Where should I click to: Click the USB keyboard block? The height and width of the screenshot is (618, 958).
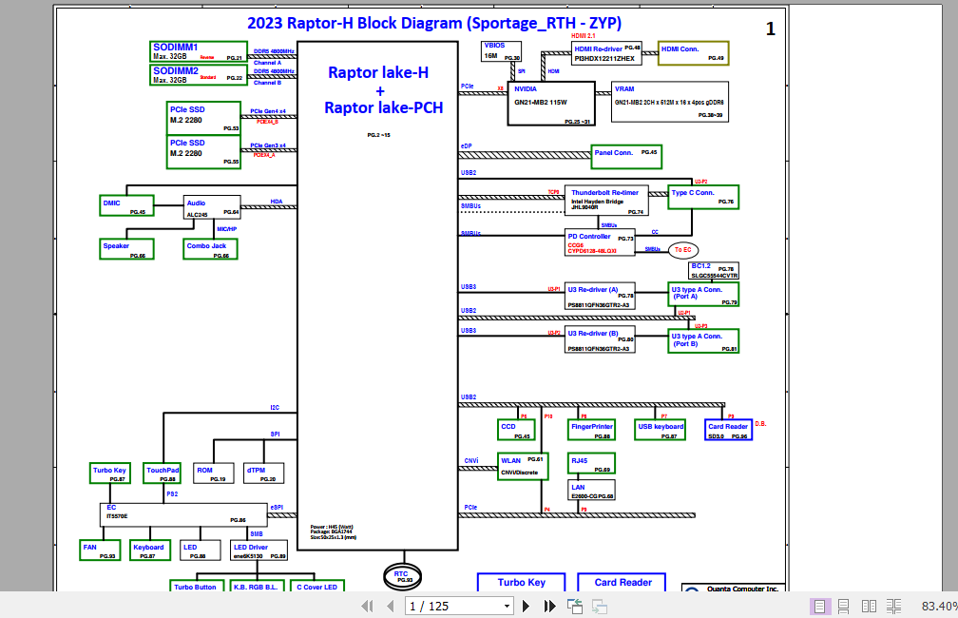(660, 431)
